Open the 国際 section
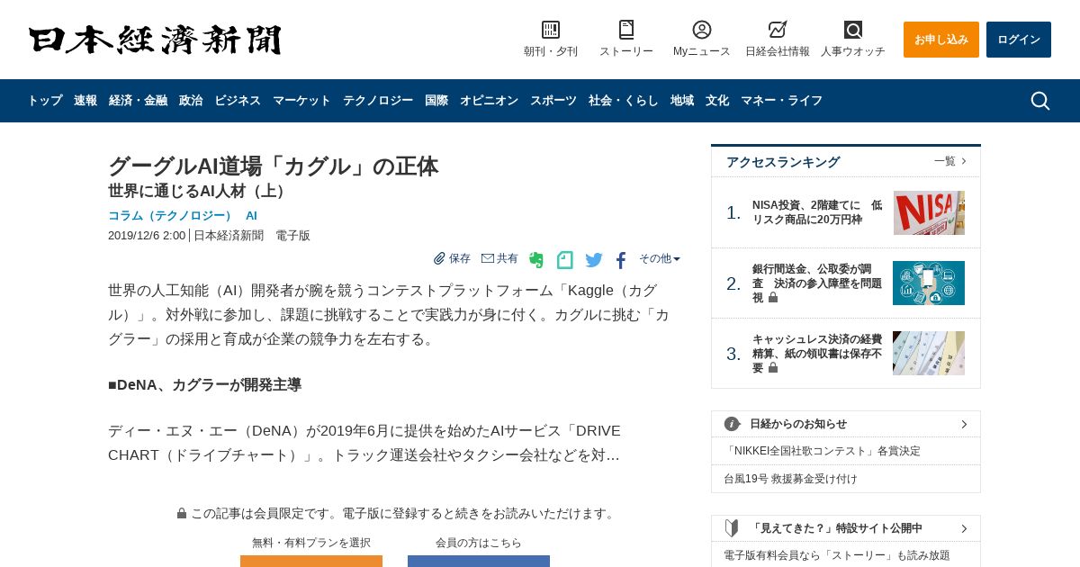This screenshot has height=567, width=1080. pos(436,101)
